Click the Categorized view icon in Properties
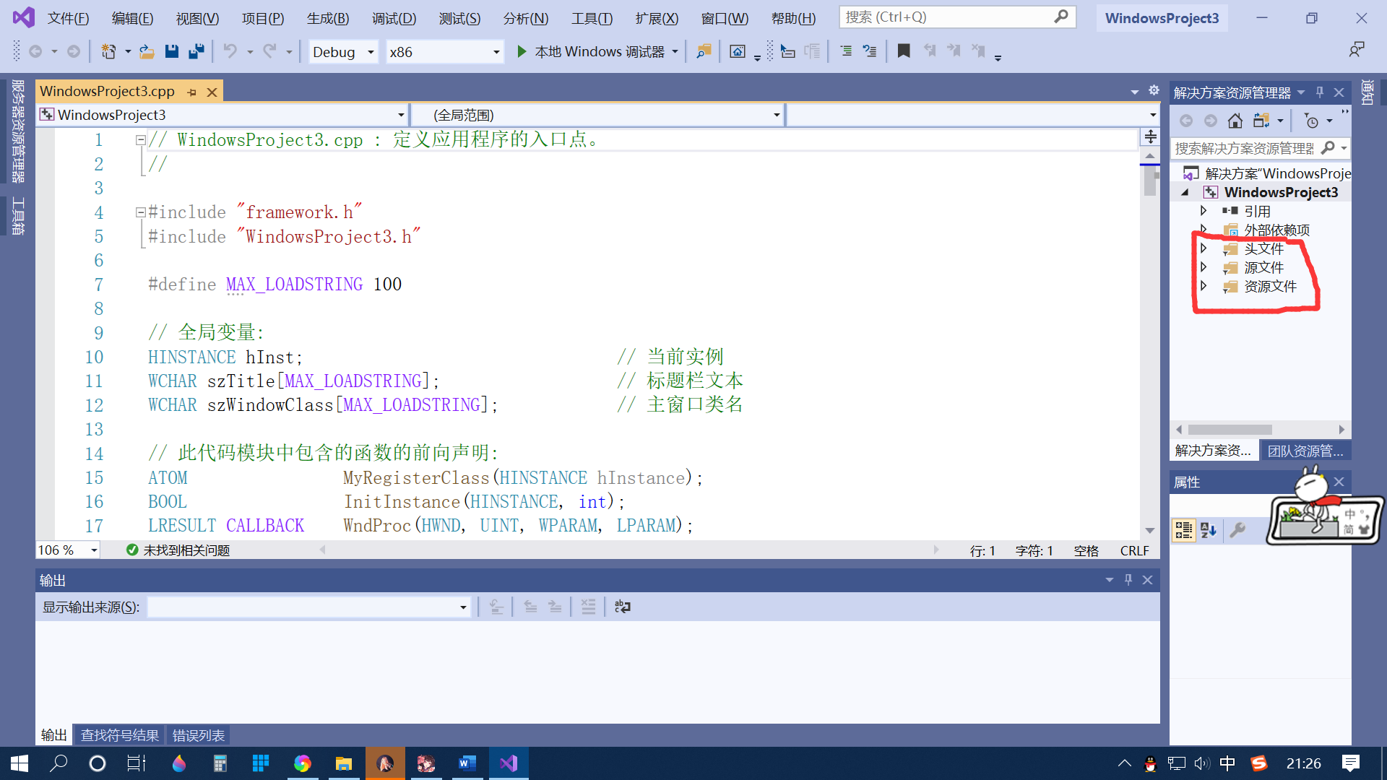The width and height of the screenshot is (1387, 780). (x=1184, y=530)
